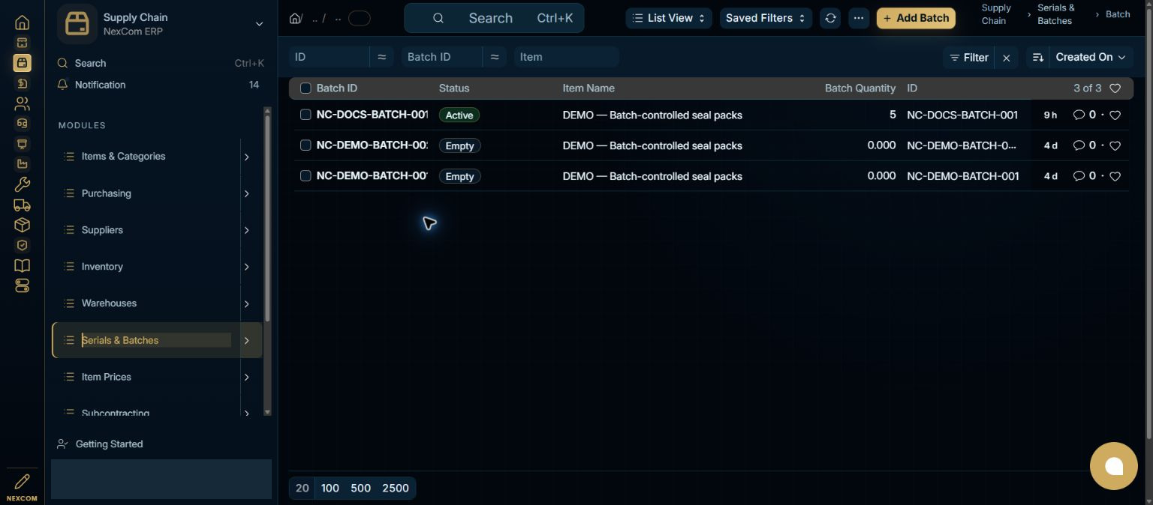This screenshot has width=1153, height=505.
Task: Expand Serials & Batches chevron
Action: [x=247, y=341]
